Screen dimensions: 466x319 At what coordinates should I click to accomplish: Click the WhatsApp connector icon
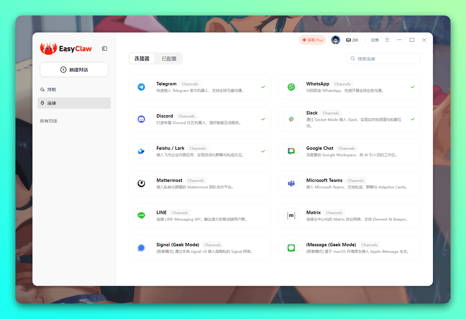(291, 87)
